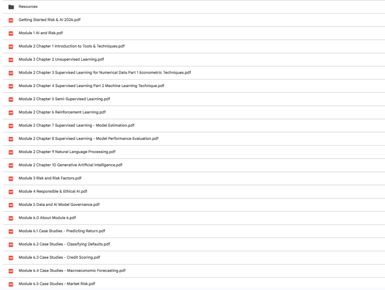
Task: Open Module 2 Chapter 3 Econometric Techniques file
Action: tap(105, 73)
